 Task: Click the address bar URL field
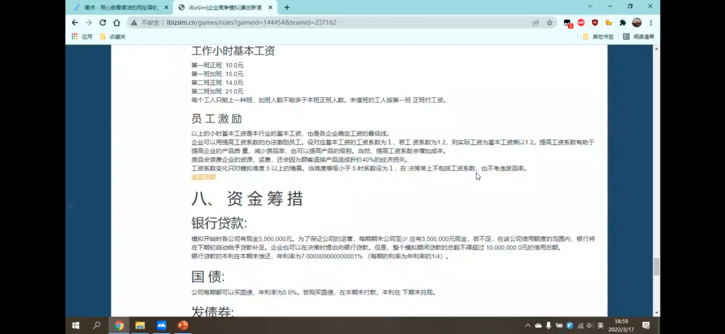tap(336, 22)
